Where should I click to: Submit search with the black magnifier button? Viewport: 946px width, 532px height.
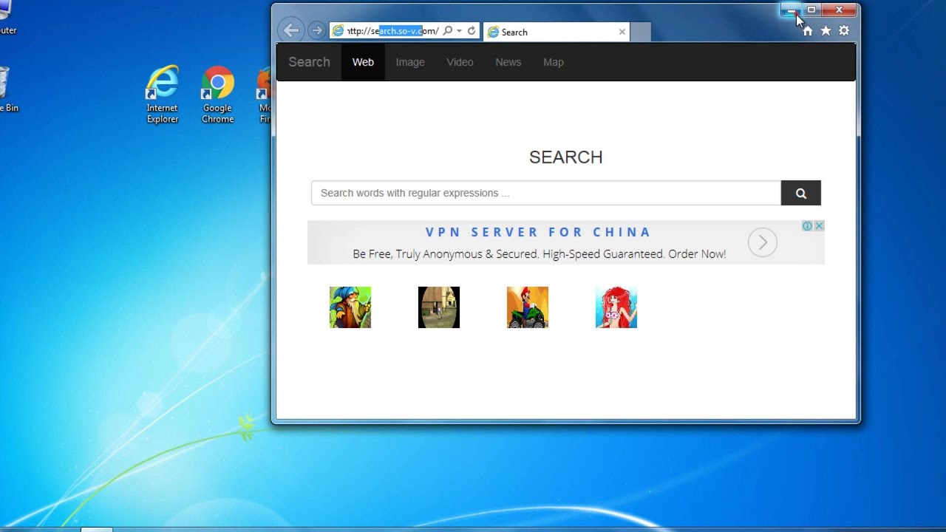coord(801,193)
